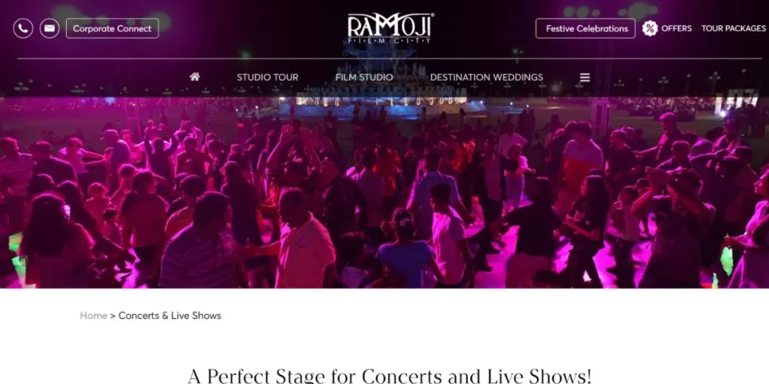The image size is (769, 384).
Task: Click Concerts & Live Shows breadcrumb
Action: tap(170, 316)
